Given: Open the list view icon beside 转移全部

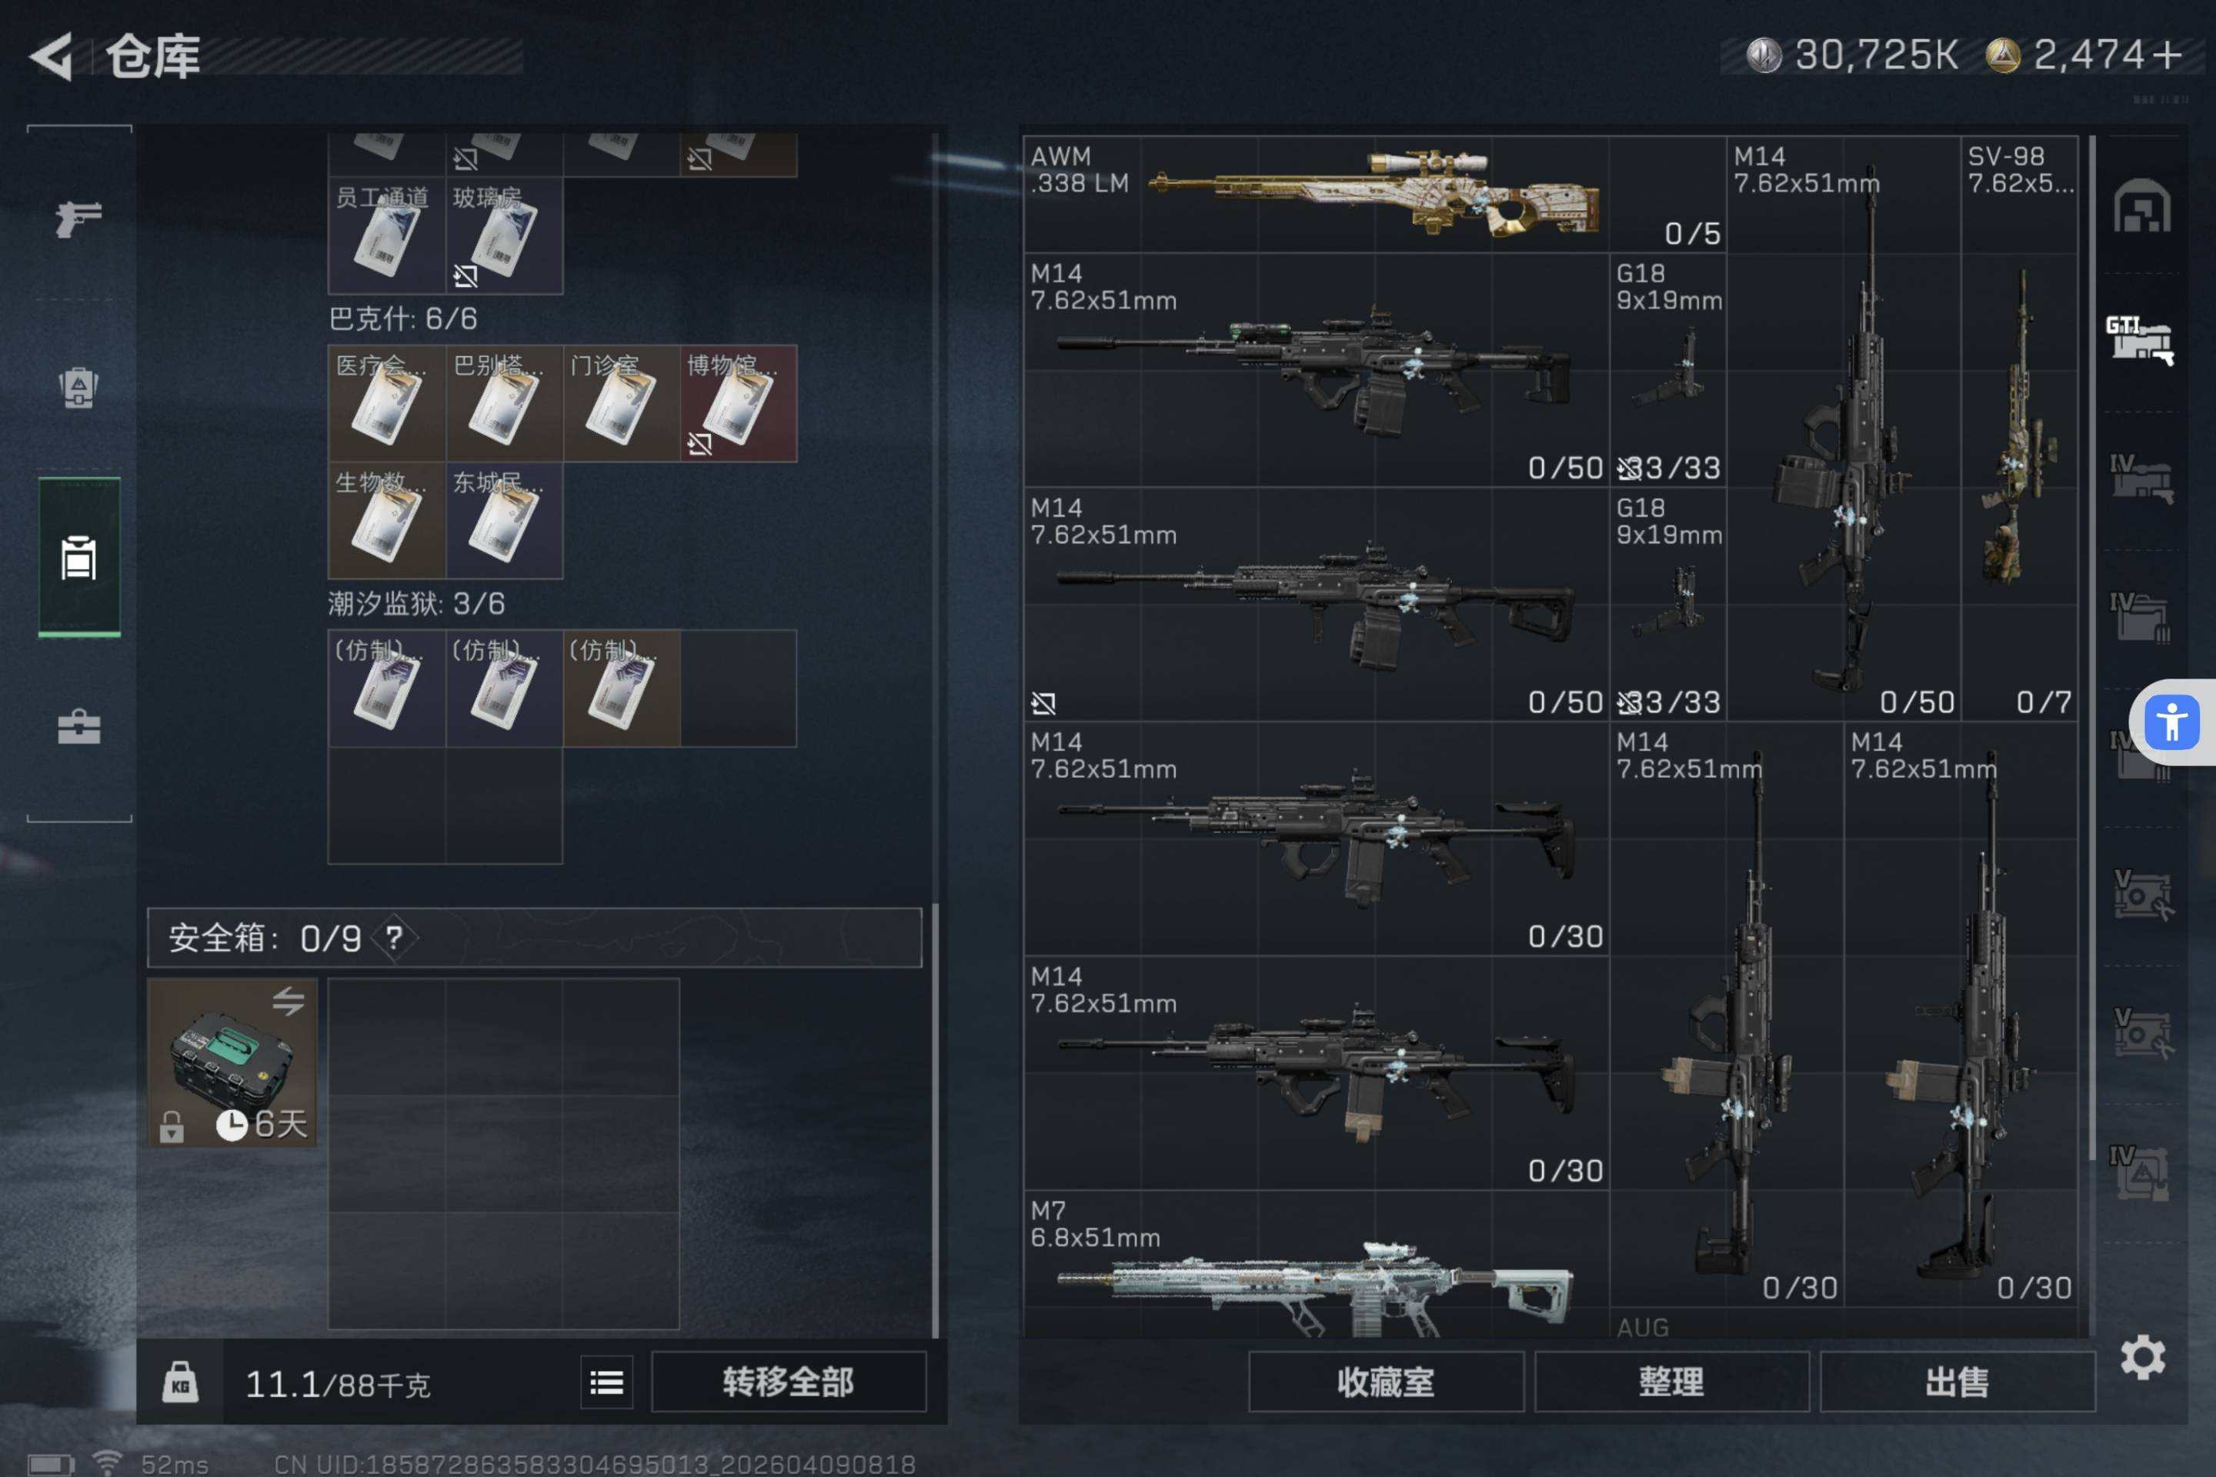Looking at the screenshot, I should pyautogui.click(x=607, y=1382).
